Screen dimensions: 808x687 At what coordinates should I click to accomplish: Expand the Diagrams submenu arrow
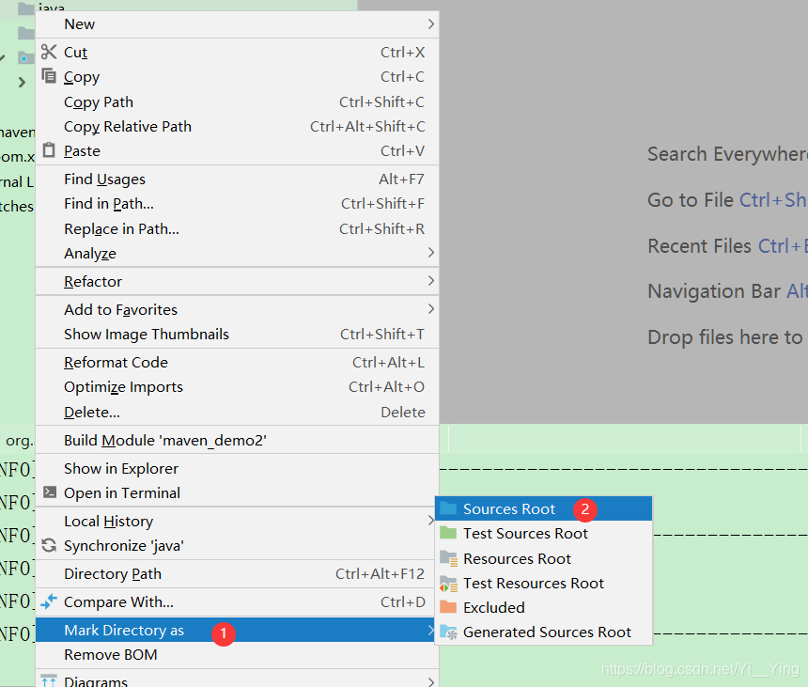(x=431, y=682)
